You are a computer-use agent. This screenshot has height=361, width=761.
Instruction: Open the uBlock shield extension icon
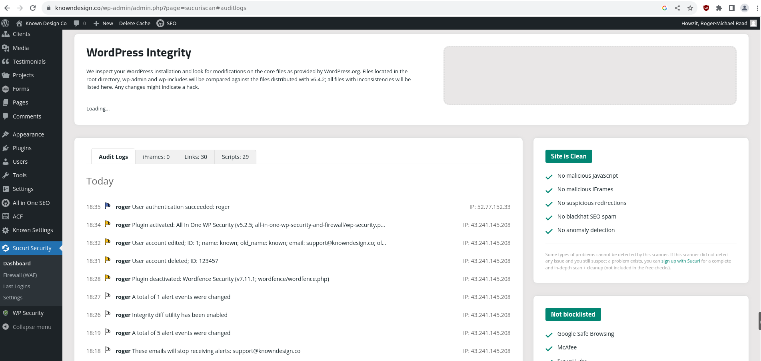tap(706, 8)
